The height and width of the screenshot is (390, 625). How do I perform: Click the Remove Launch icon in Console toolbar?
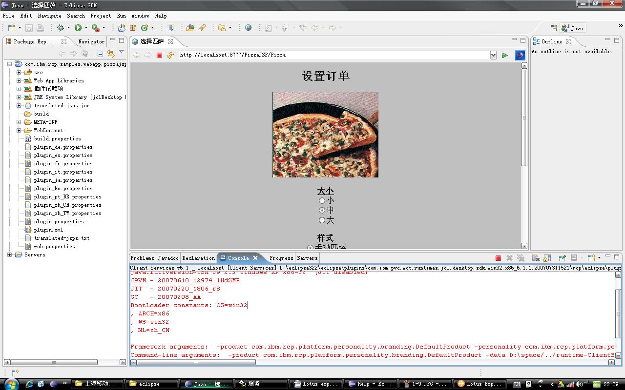pos(509,258)
